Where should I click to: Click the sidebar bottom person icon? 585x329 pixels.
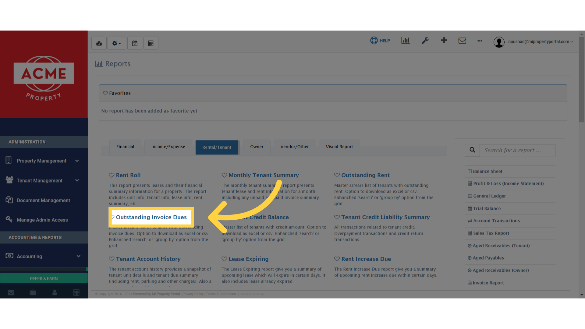coord(55,293)
